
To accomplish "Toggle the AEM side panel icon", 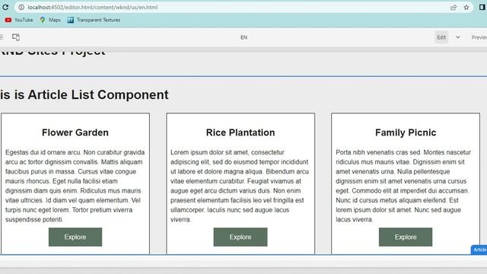I will 2,37.
